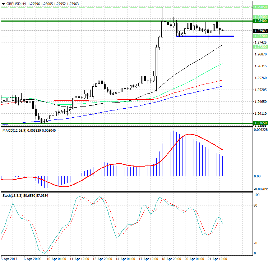Click the 11 Apr 12:00 time label
The image size is (268, 263).
79,259
